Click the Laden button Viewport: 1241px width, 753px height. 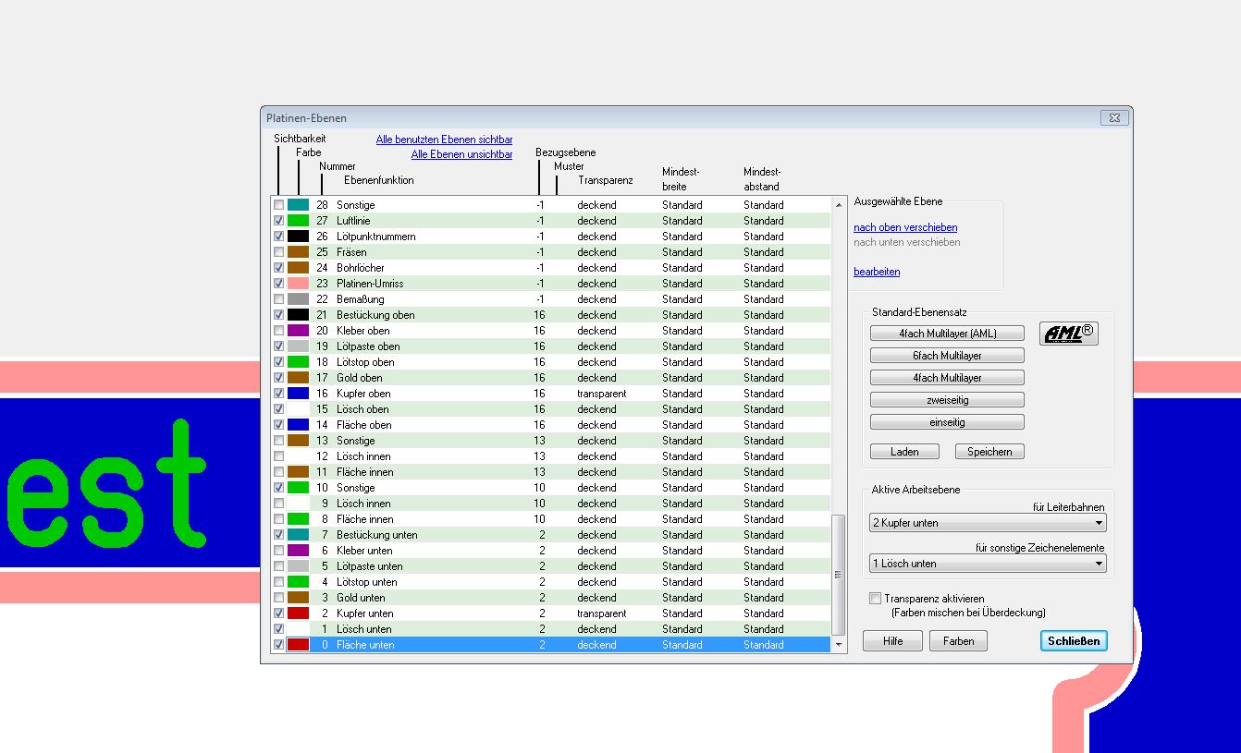[904, 452]
